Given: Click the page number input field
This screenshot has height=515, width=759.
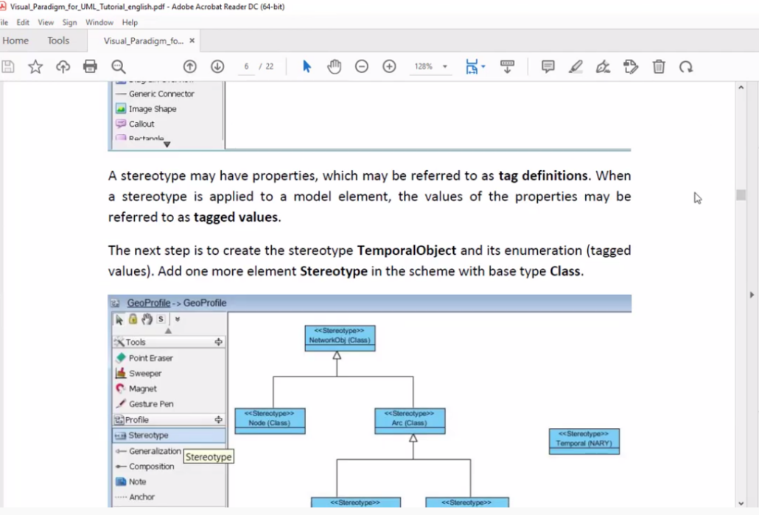Looking at the screenshot, I should point(247,66).
